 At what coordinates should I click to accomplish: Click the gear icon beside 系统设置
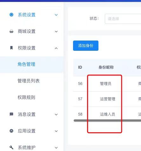coord(11,15)
